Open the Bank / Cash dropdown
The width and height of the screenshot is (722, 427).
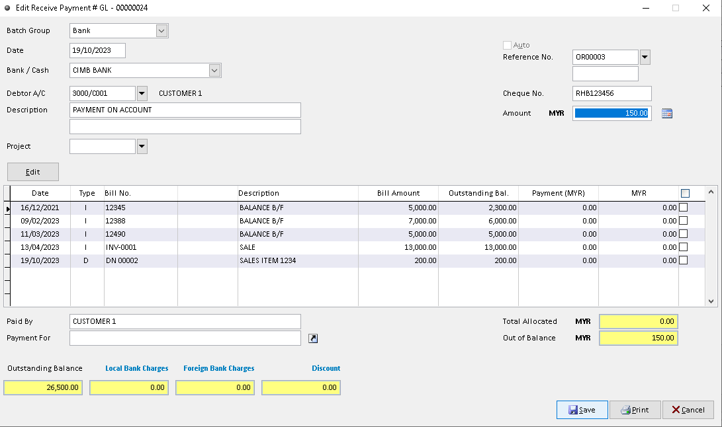(x=214, y=69)
